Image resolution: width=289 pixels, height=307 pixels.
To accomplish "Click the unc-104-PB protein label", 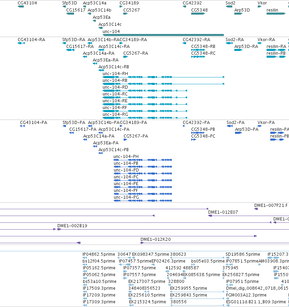I will tap(126, 163).
